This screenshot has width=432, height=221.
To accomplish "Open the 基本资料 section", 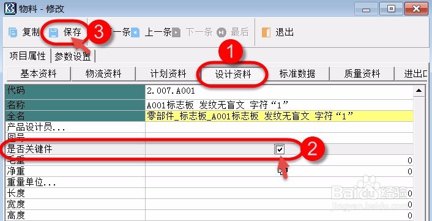I will pos(39,74).
